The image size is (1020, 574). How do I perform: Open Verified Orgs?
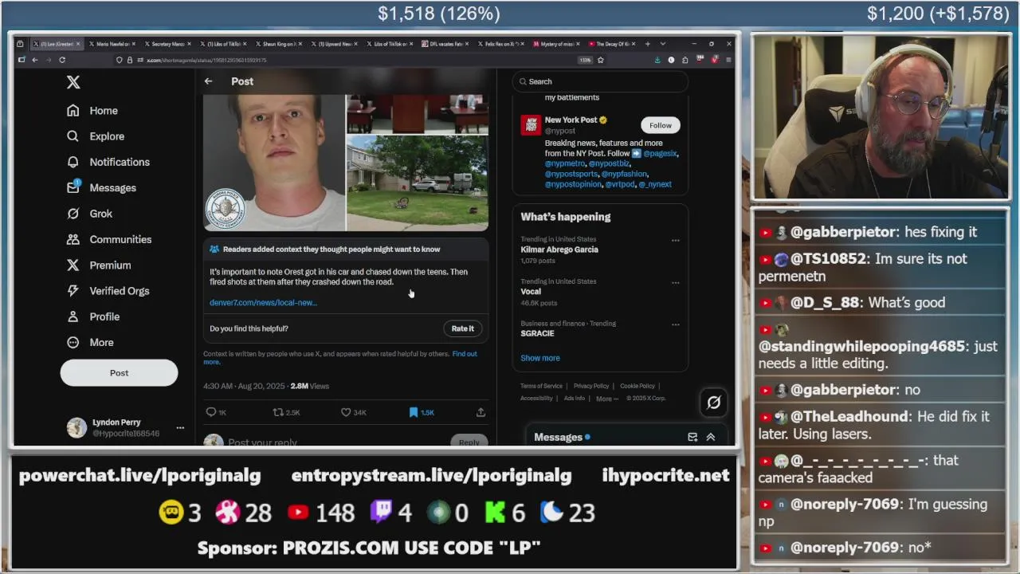pos(108,291)
